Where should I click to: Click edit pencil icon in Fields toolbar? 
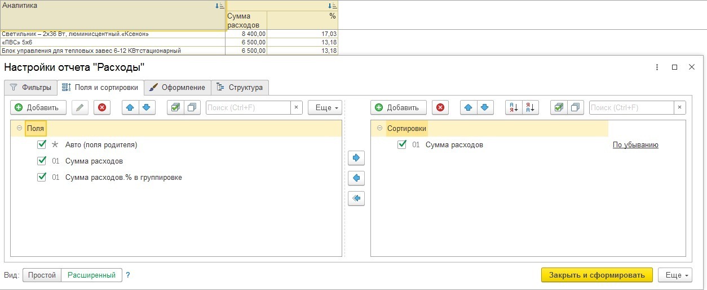point(80,107)
